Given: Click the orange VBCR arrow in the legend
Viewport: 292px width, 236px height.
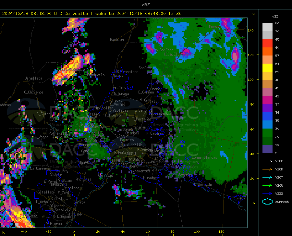Looking at the screenshot, I should 267,169.
